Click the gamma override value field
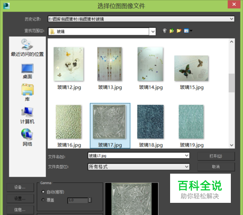The height and width of the screenshot is (215, 243). 78,200
